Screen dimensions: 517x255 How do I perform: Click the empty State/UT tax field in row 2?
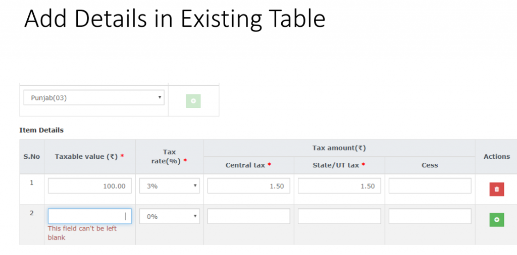339,216
